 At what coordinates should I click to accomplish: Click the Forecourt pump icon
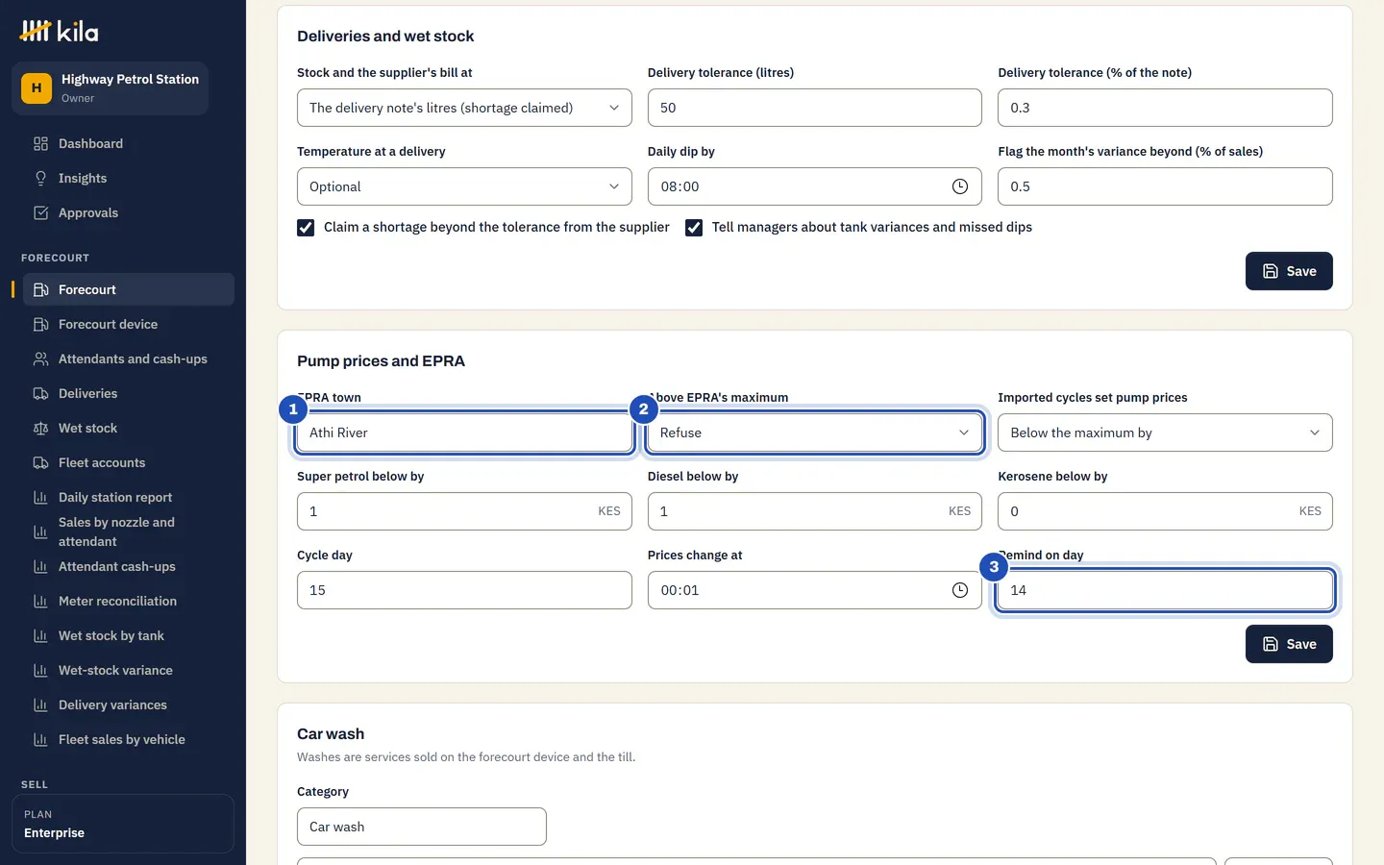coord(40,289)
